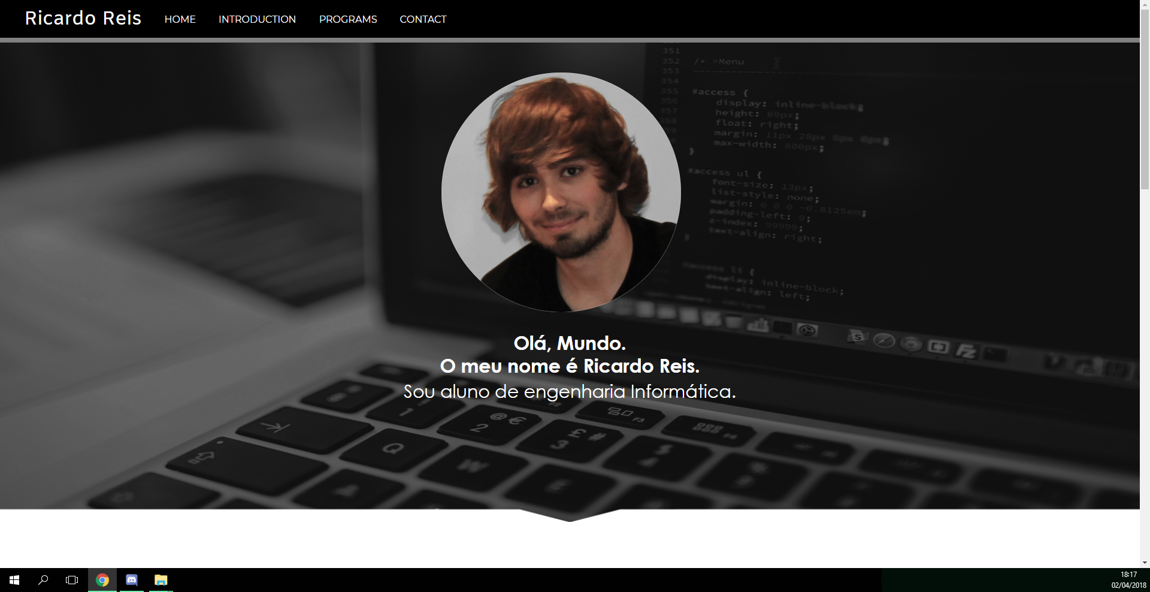Click the downward arrow below the hero banner
The height and width of the screenshot is (592, 1150).
pyautogui.click(x=569, y=515)
